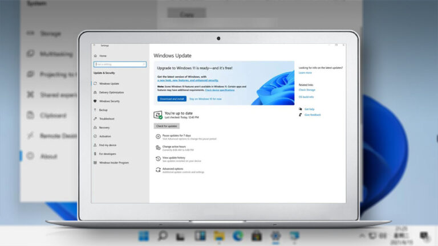Image resolution: width=438 pixels, height=246 pixels.
Task: Select Find my device entry
Action: tap(105, 145)
